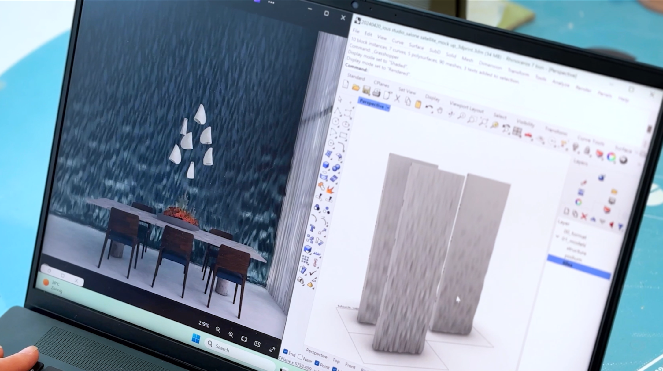Select the pointer arrow tool in left toolbar
Image resolution: width=663 pixels, height=371 pixels.
(x=340, y=99)
